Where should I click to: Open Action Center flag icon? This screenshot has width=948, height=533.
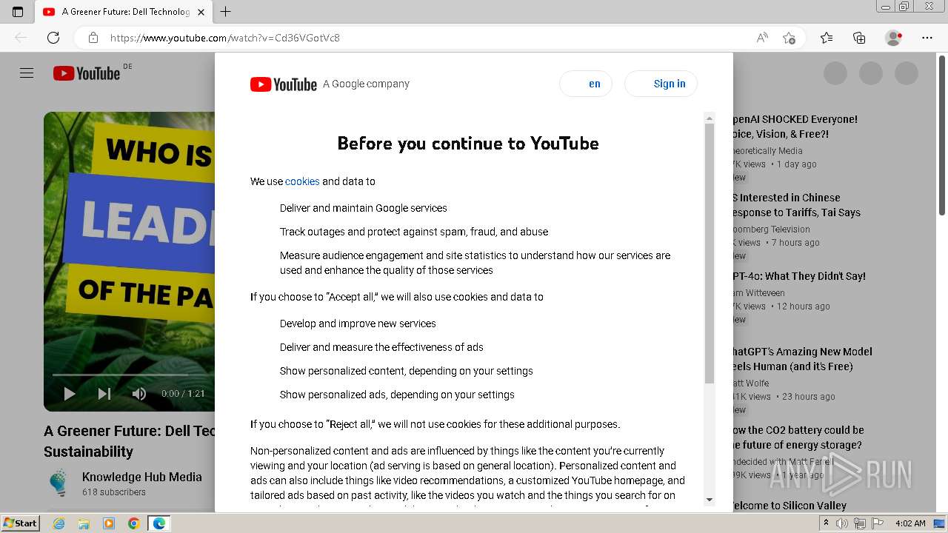pos(877,523)
